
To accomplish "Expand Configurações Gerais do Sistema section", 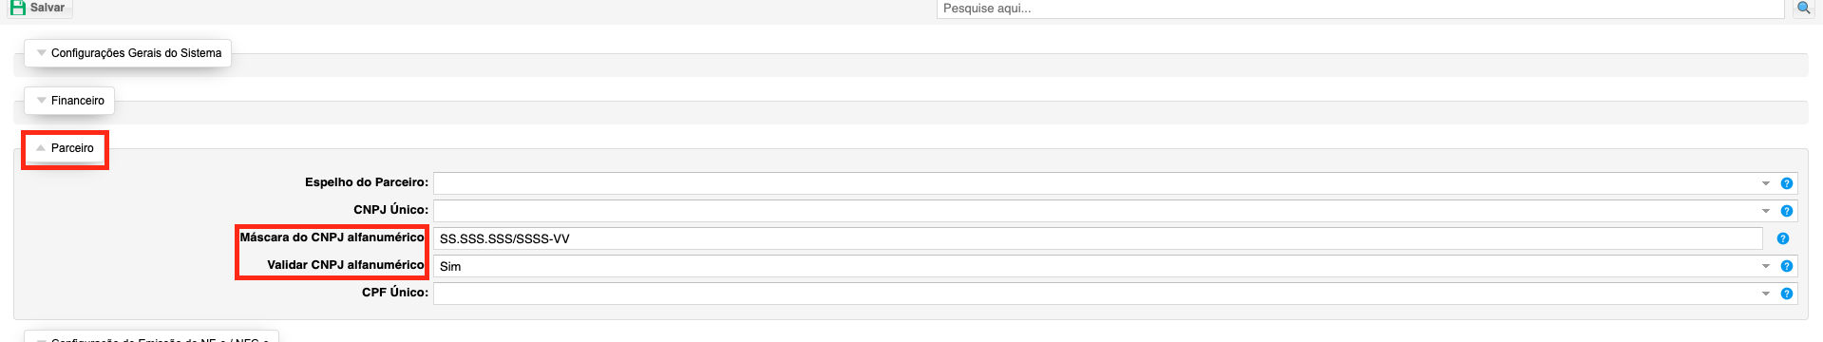I will tap(127, 53).
